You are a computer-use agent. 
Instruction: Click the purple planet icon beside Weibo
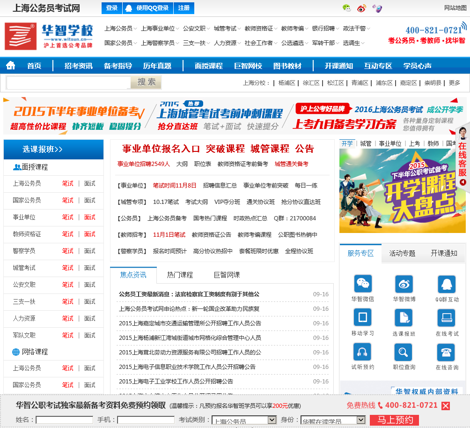click(377, 8)
